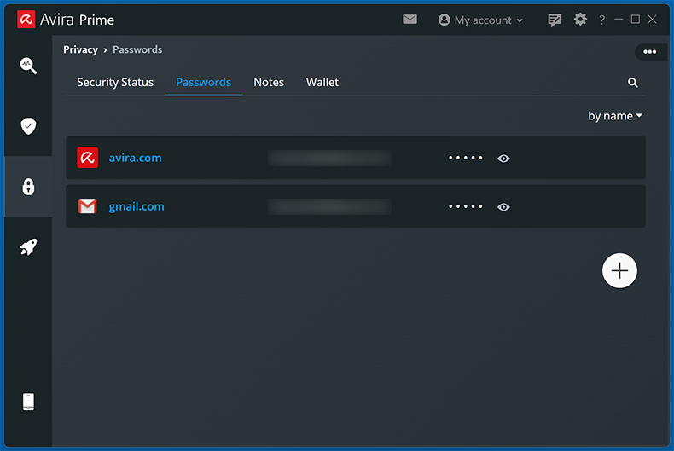Screen dimensions: 674x451
Task: Click the Gmail envelope entry icon
Action: point(87,206)
